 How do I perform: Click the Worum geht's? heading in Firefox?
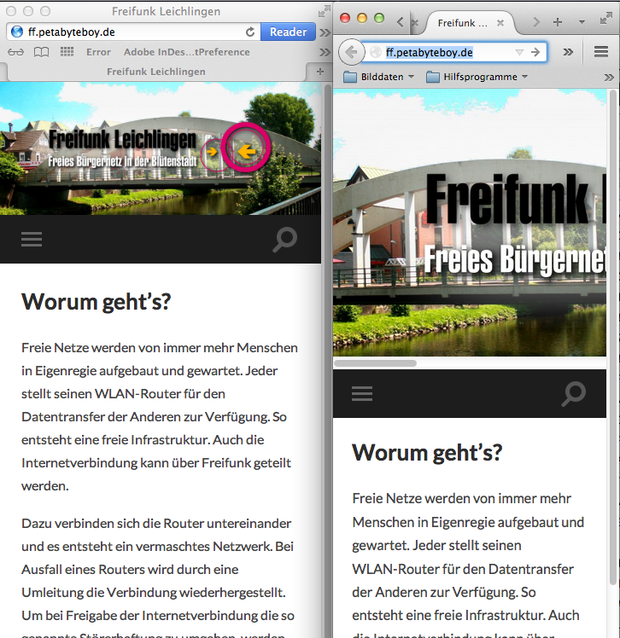[427, 452]
